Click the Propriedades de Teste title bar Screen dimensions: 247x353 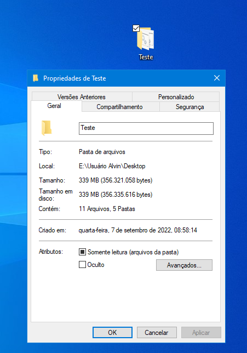point(126,78)
